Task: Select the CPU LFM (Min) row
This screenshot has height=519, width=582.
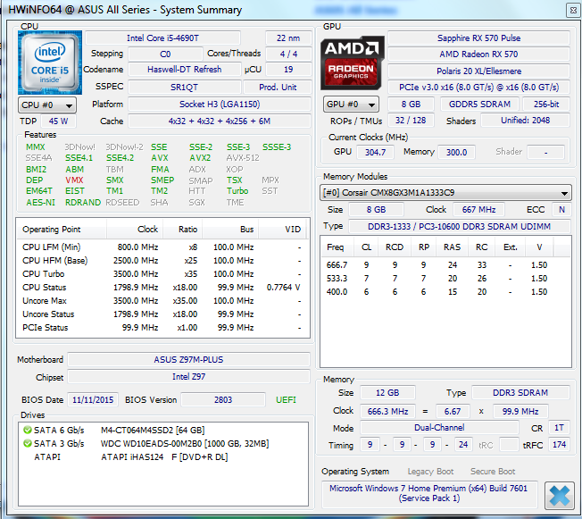Action: [162, 247]
